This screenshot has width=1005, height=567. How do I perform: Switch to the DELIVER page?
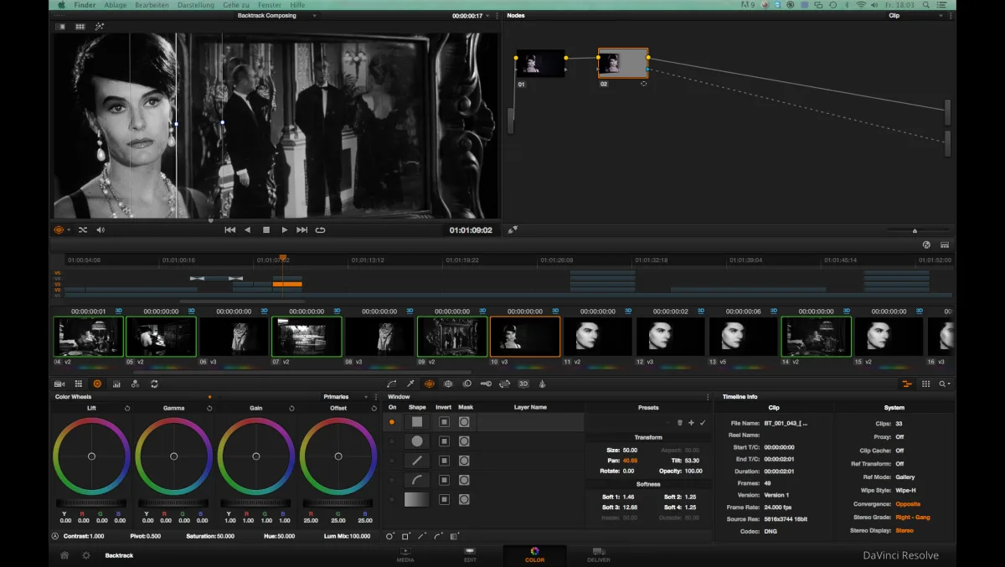click(x=599, y=555)
